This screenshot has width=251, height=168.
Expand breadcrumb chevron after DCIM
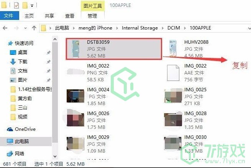tap(185, 28)
